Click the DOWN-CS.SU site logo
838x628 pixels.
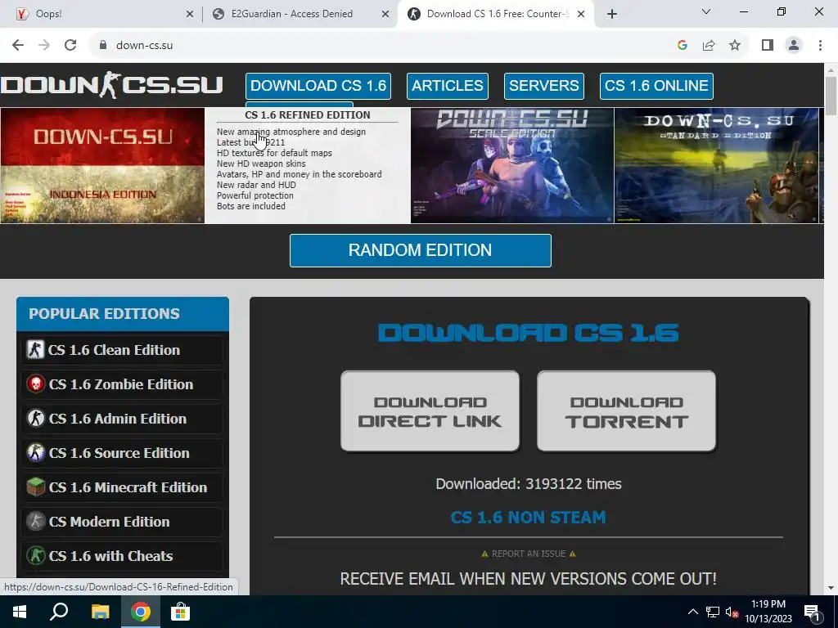(111, 85)
